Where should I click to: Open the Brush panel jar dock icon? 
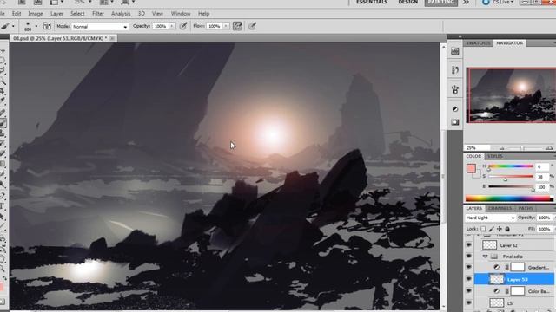click(x=455, y=88)
